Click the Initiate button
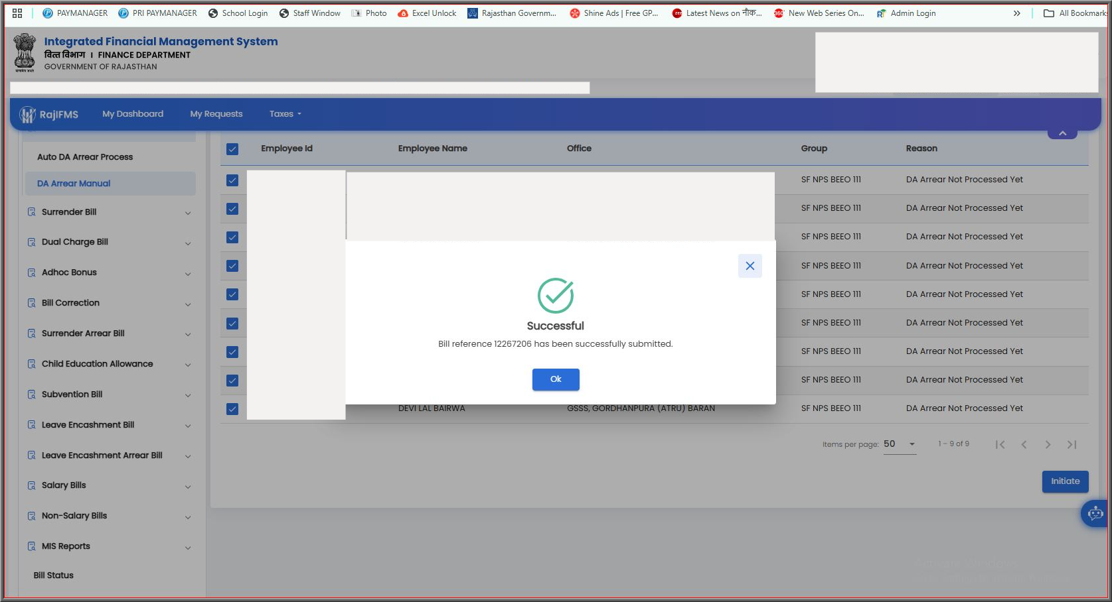This screenshot has height=602, width=1112. [x=1065, y=481]
